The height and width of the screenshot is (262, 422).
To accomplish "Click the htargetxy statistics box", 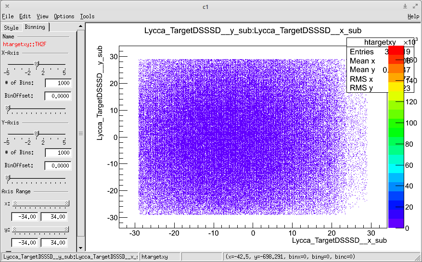I will pos(367,67).
